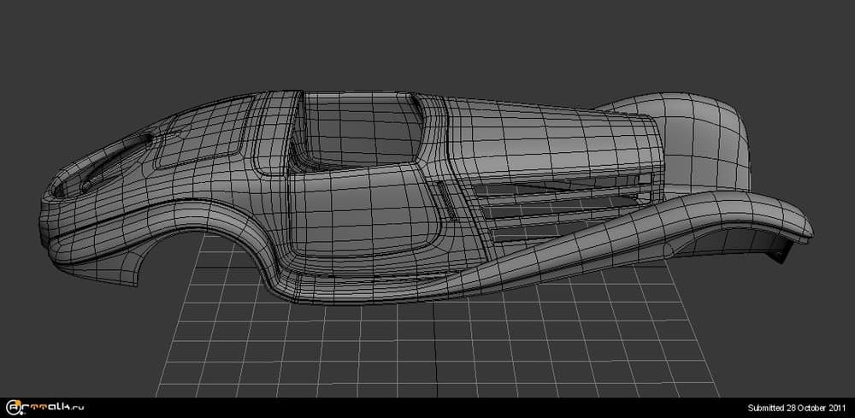Click the Submitted 28 October 2011 text
This screenshot has width=855, height=418.
798,408
